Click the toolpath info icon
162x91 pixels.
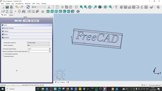click(x=43, y=11)
